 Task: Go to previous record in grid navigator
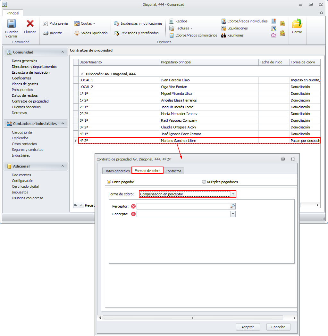pos(81,205)
